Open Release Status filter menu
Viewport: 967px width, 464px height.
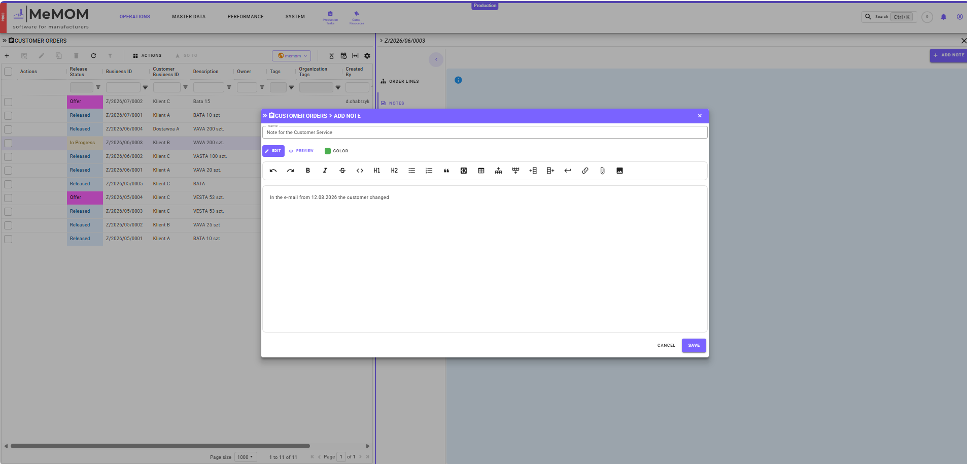(98, 87)
